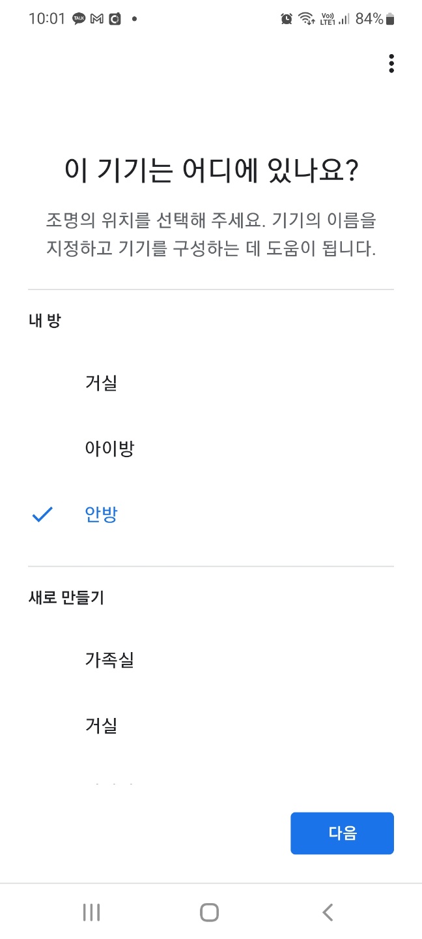
Task: Tap the Gmail icon in the status bar
Action: pos(98,18)
